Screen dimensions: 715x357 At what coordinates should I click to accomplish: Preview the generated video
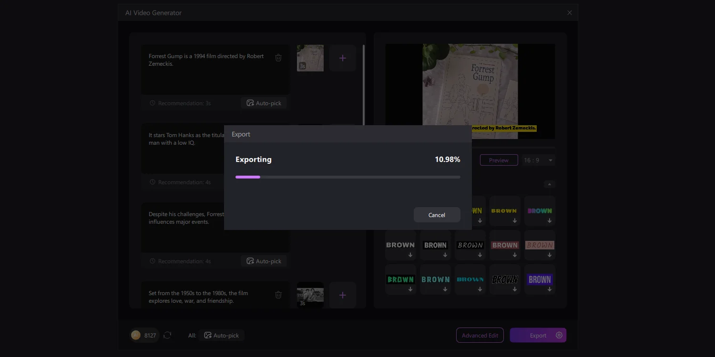coord(499,160)
